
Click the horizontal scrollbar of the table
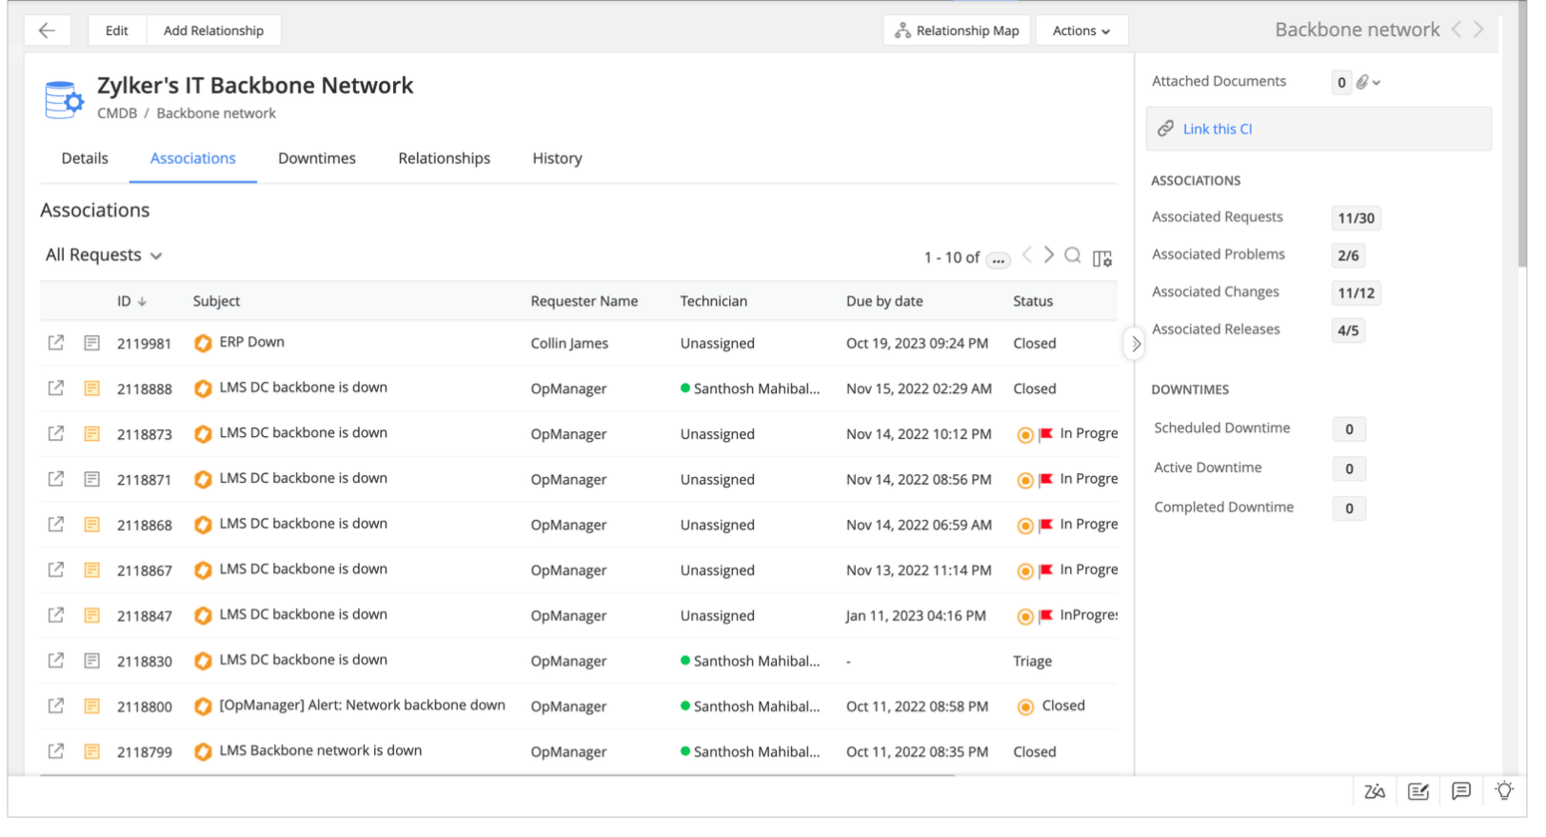[497, 776]
